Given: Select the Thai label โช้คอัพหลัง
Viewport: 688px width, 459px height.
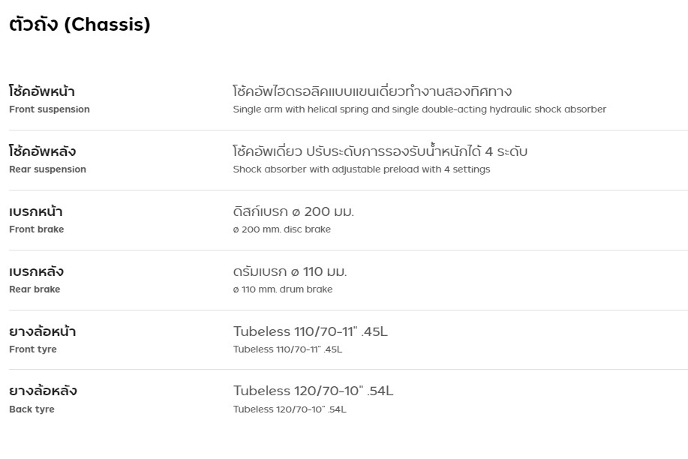Looking at the screenshot, I should [x=43, y=151].
